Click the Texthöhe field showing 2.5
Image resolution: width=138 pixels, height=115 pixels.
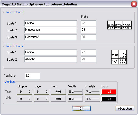32,76
